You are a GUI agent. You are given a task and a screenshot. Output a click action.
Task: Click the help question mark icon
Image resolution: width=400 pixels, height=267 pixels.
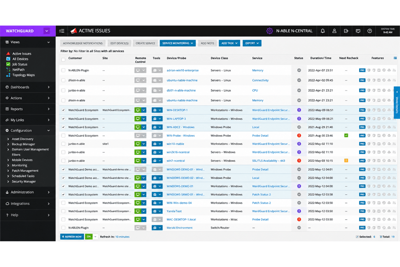369,31
